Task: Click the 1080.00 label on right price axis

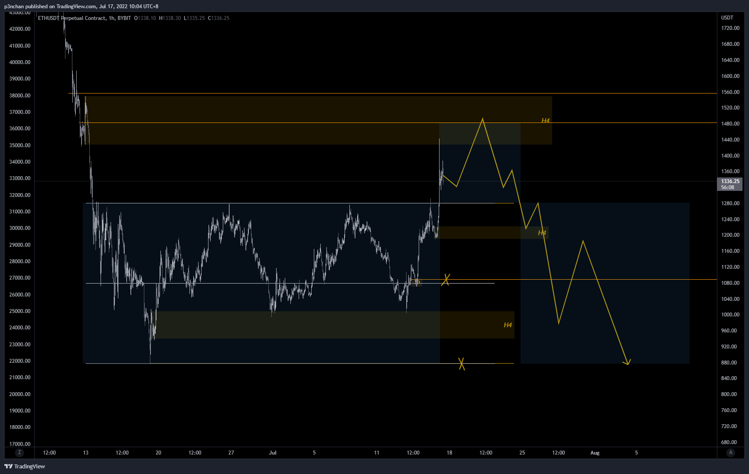Action: (730, 283)
